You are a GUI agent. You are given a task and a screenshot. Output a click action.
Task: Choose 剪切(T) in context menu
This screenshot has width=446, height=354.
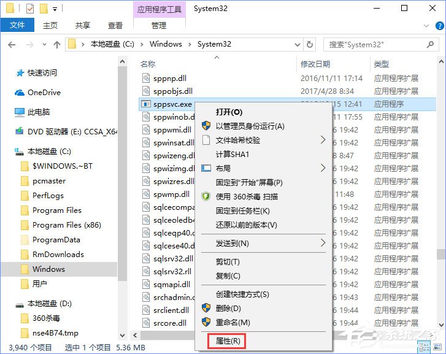[263, 262]
